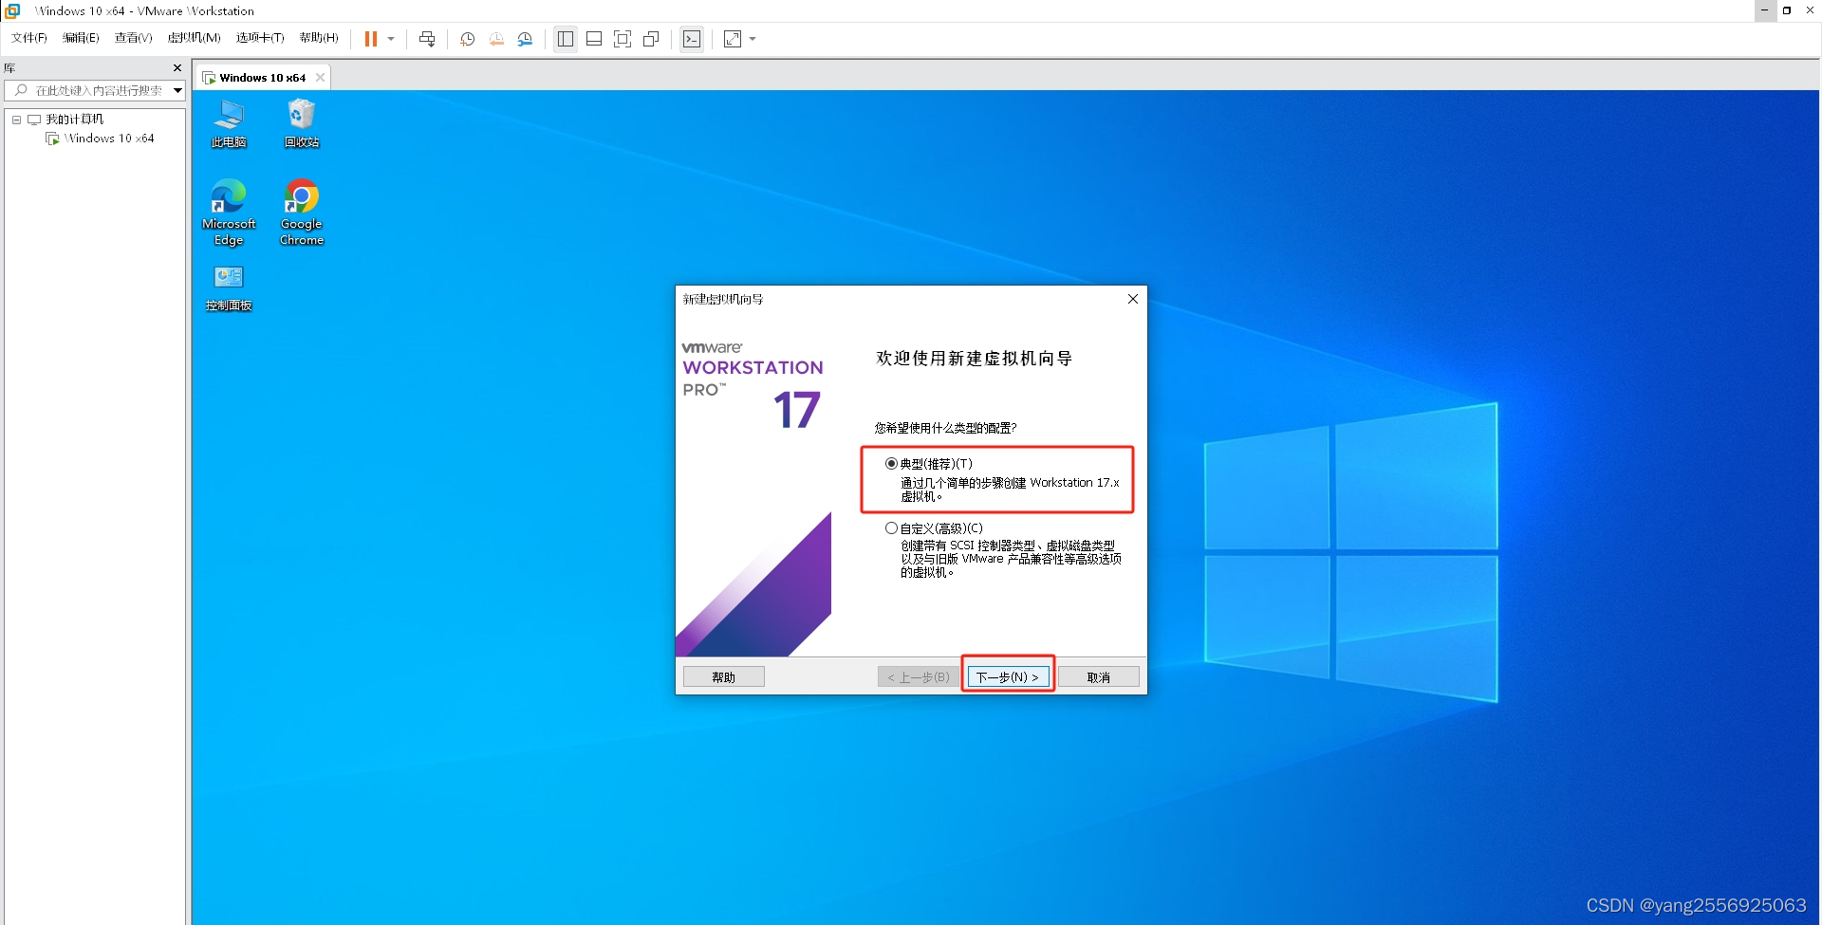Click the VMware Workstation title bar app icon
1822x925 pixels.
13,10
